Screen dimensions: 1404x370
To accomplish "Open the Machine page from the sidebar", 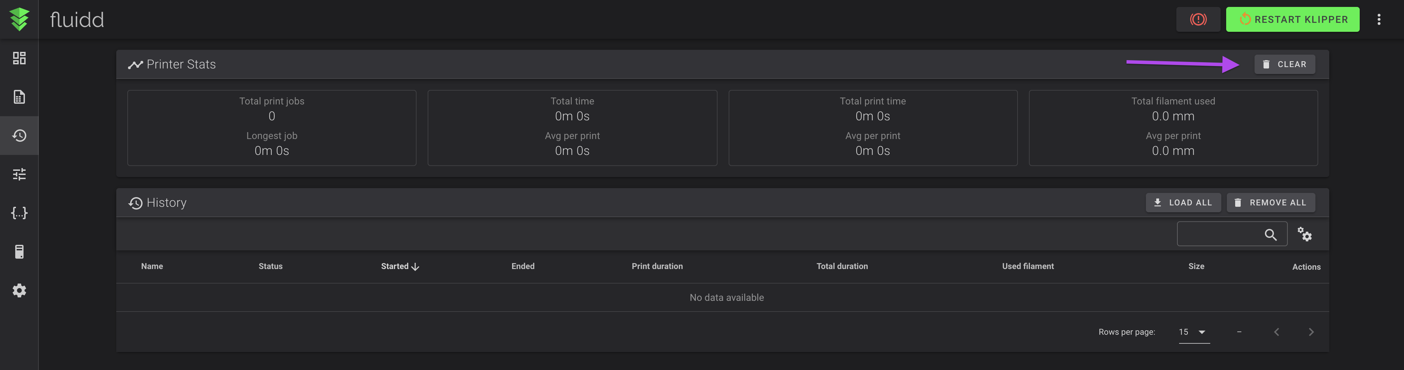I will [19, 251].
